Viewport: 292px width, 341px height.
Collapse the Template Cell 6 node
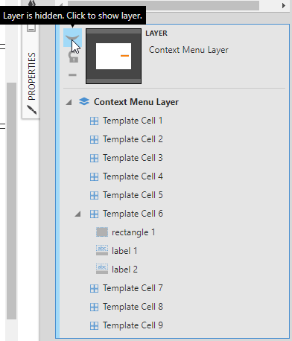coord(77,214)
